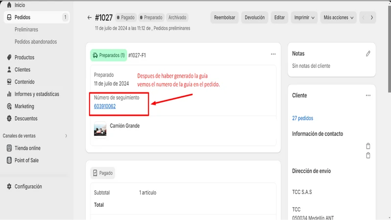Click the Editar button
Screen dimensions: 391x220
280,18
